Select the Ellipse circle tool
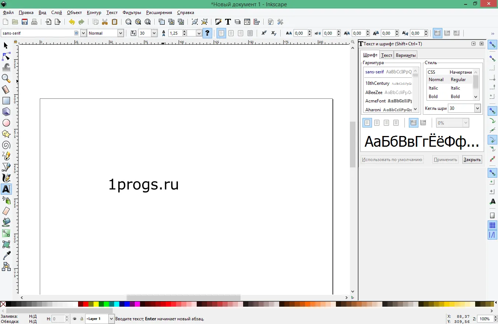Screen dimensions: 498x324 point(6,123)
